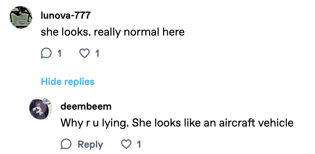Like lunova-777's comment with the heart icon
The width and height of the screenshot is (315, 154).
[x=84, y=53]
